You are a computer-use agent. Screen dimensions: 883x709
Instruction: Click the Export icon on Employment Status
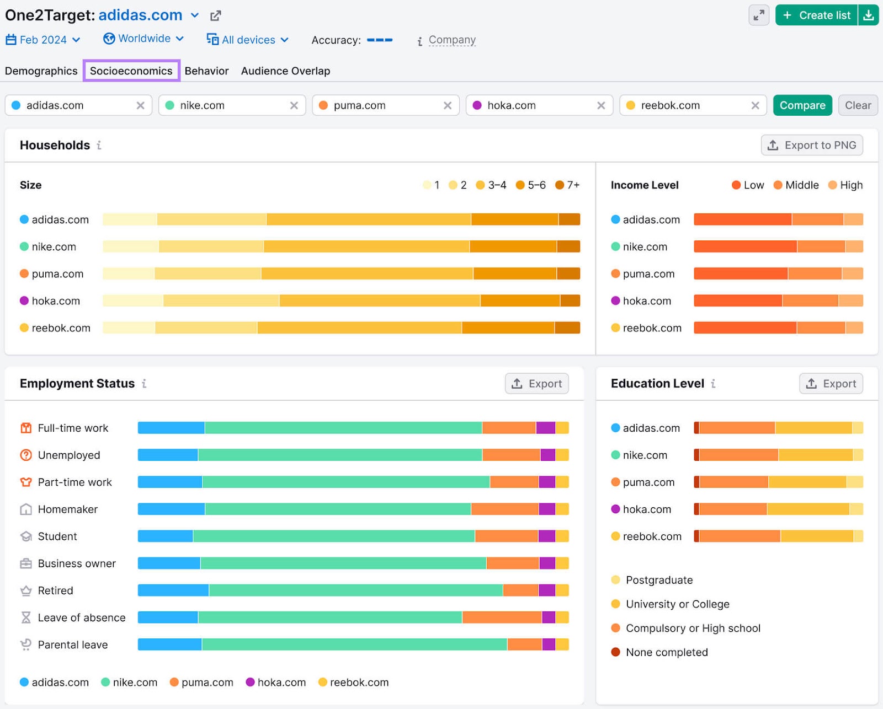click(517, 383)
